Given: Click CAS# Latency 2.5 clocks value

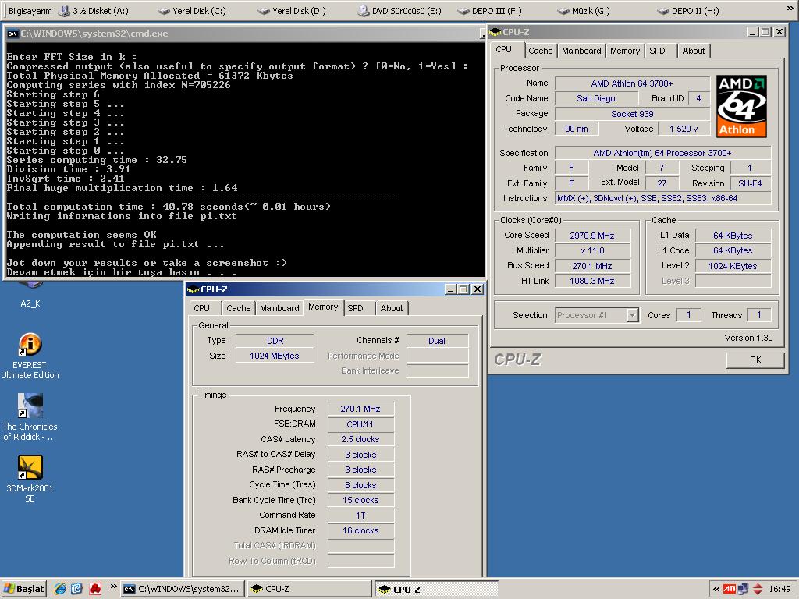Looking at the screenshot, I should (360, 439).
